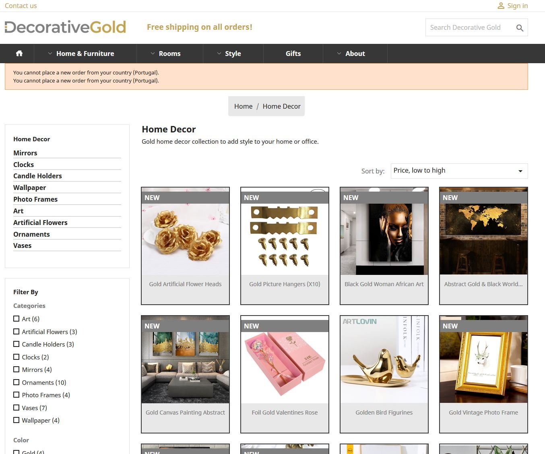Screen dimensions: 545x454
Task: Click the Home Decor sidebar heading link
Action: (31, 139)
